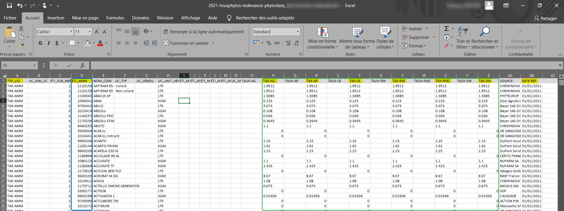Click the percent style icon

[269, 43]
